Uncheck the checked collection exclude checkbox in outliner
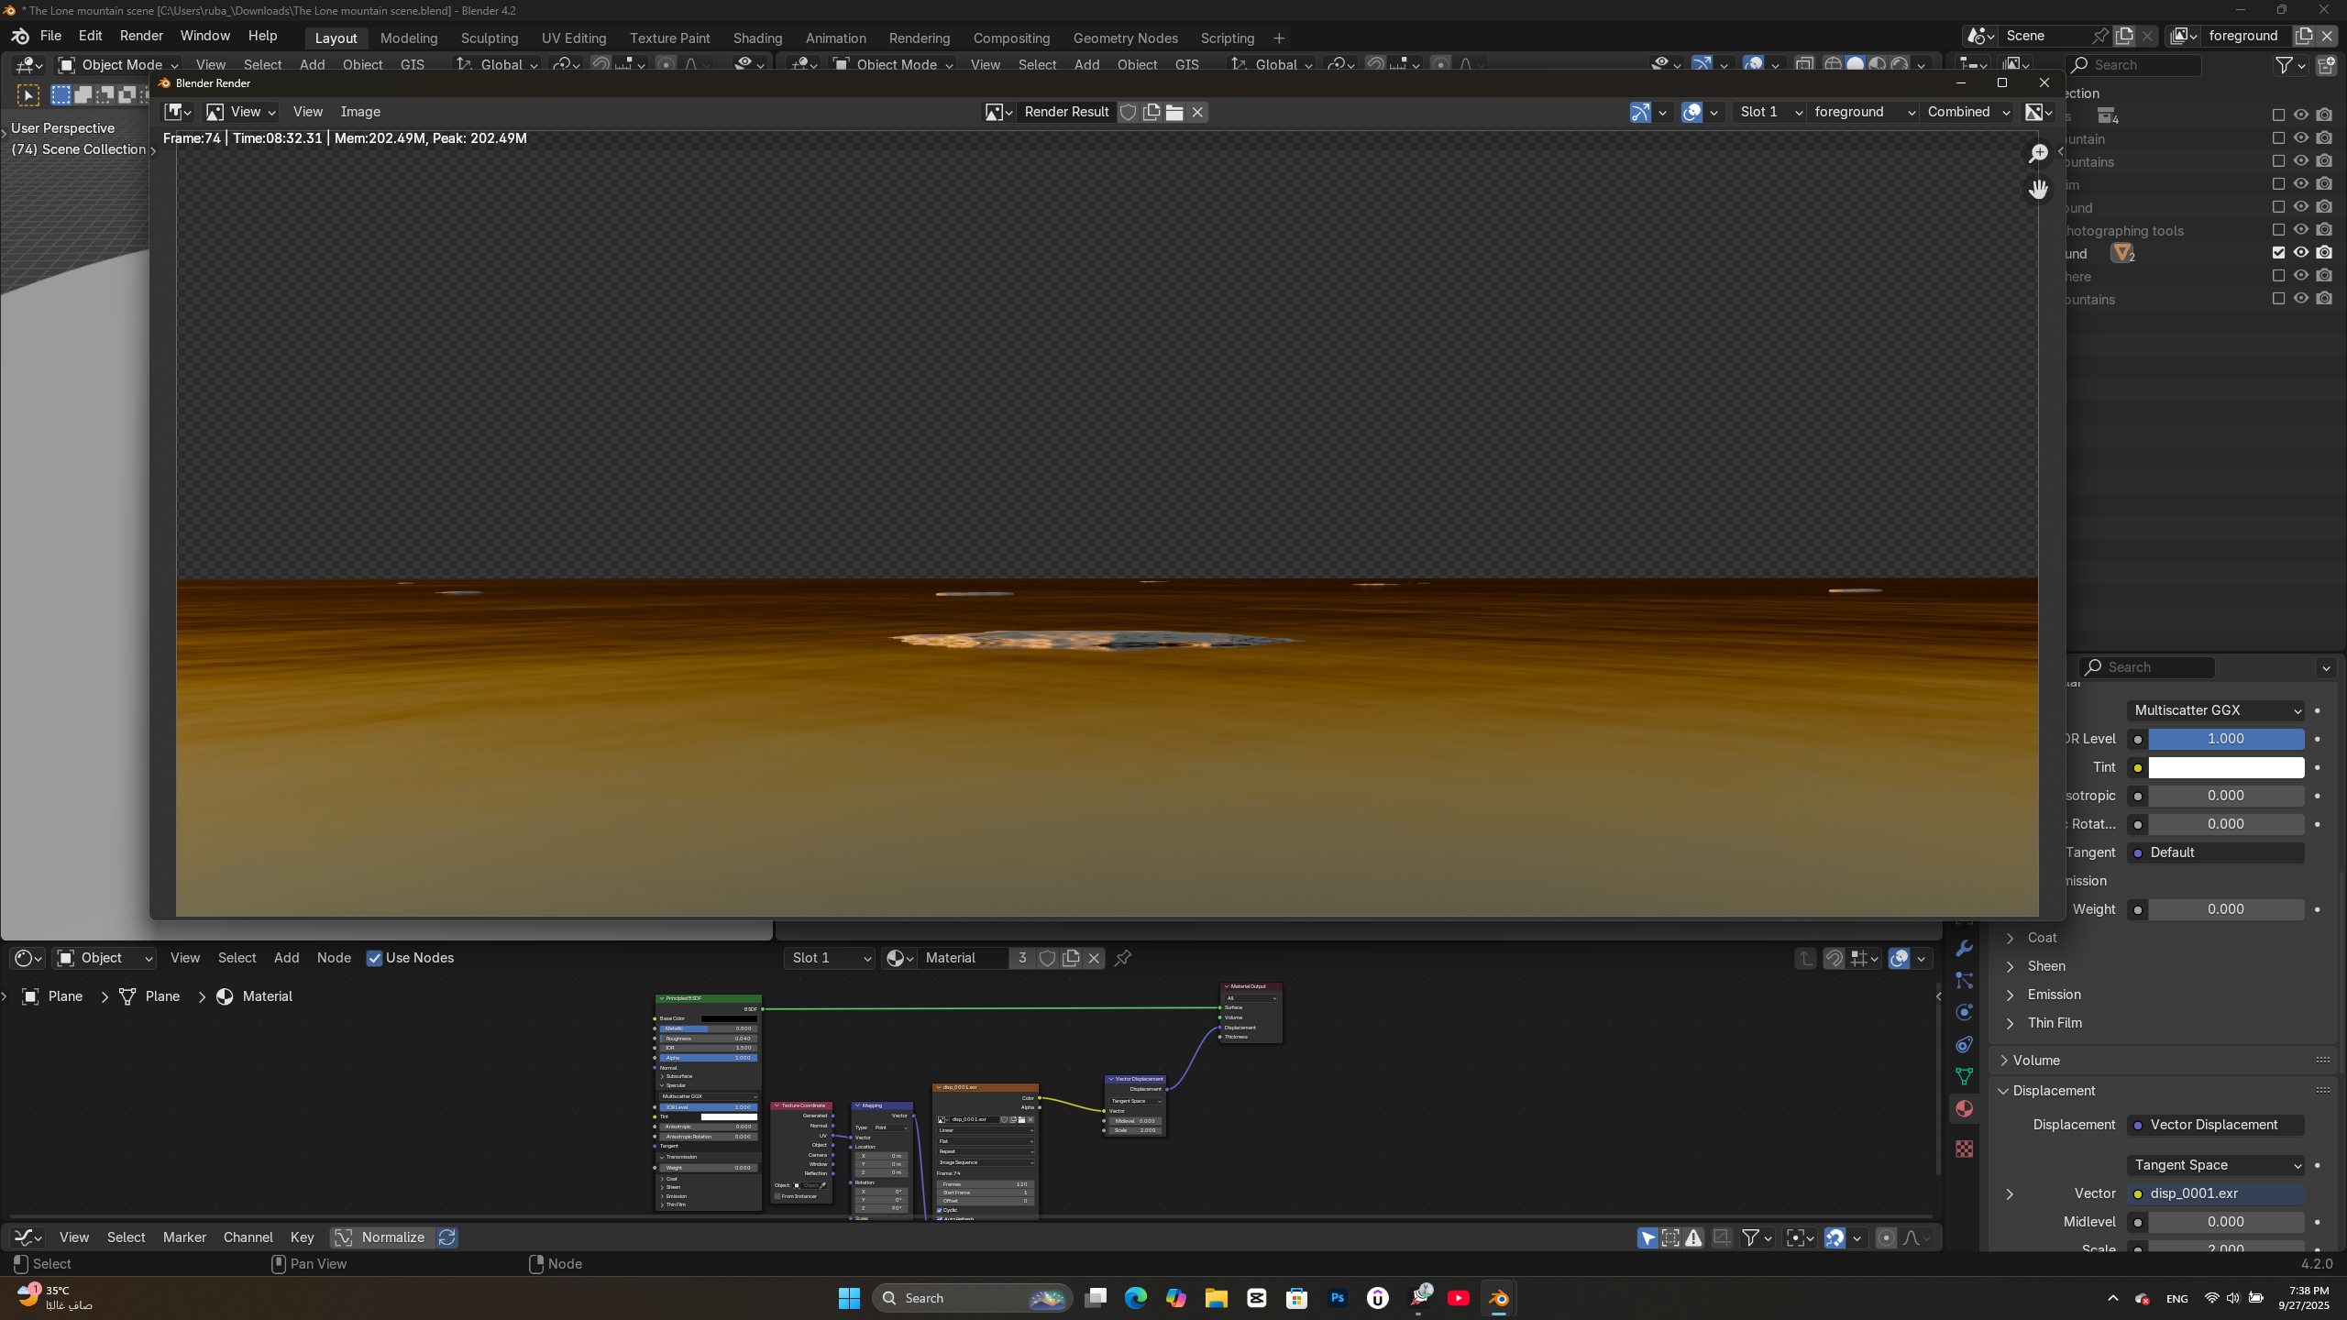 coord(2278,253)
